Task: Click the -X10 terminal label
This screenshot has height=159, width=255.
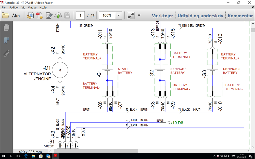Action: [x=220, y=106]
